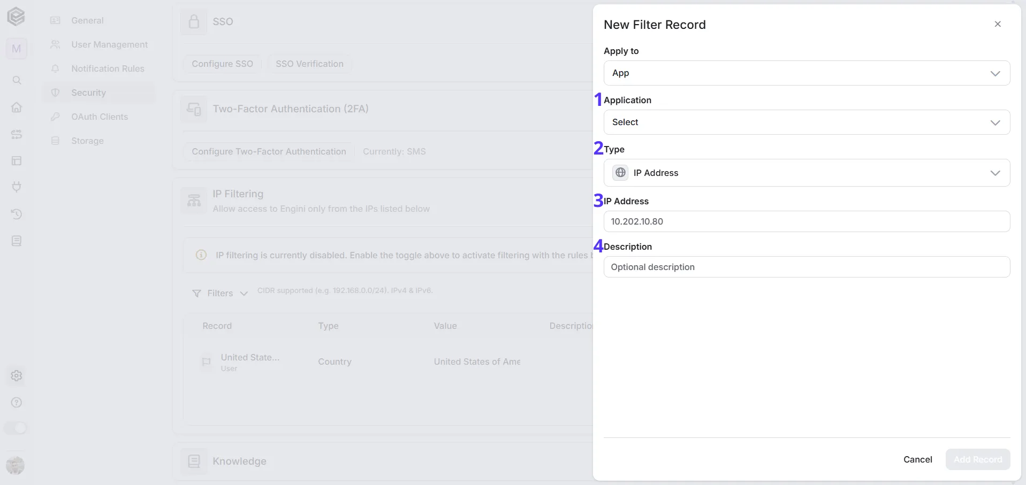This screenshot has width=1026, height=485.
Task: Click the Engini logo icon
Action: click(x=16, y=17)
